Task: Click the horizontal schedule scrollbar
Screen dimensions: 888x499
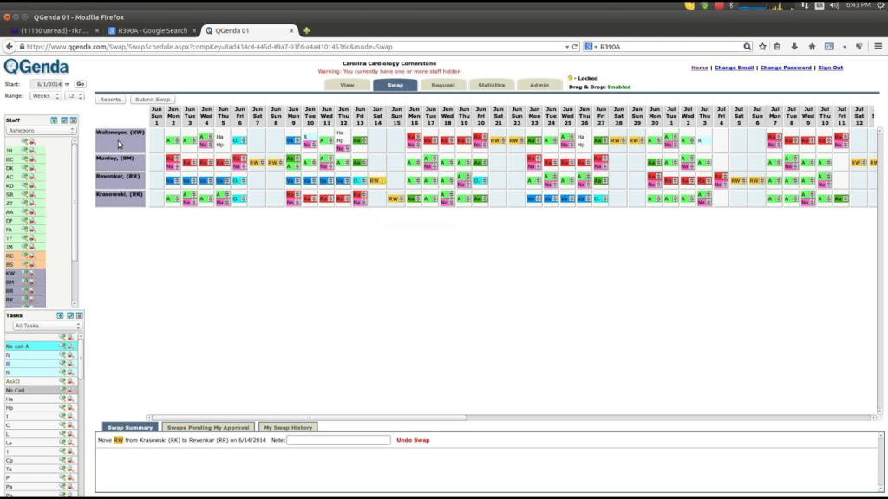Action: pos(310,418)
